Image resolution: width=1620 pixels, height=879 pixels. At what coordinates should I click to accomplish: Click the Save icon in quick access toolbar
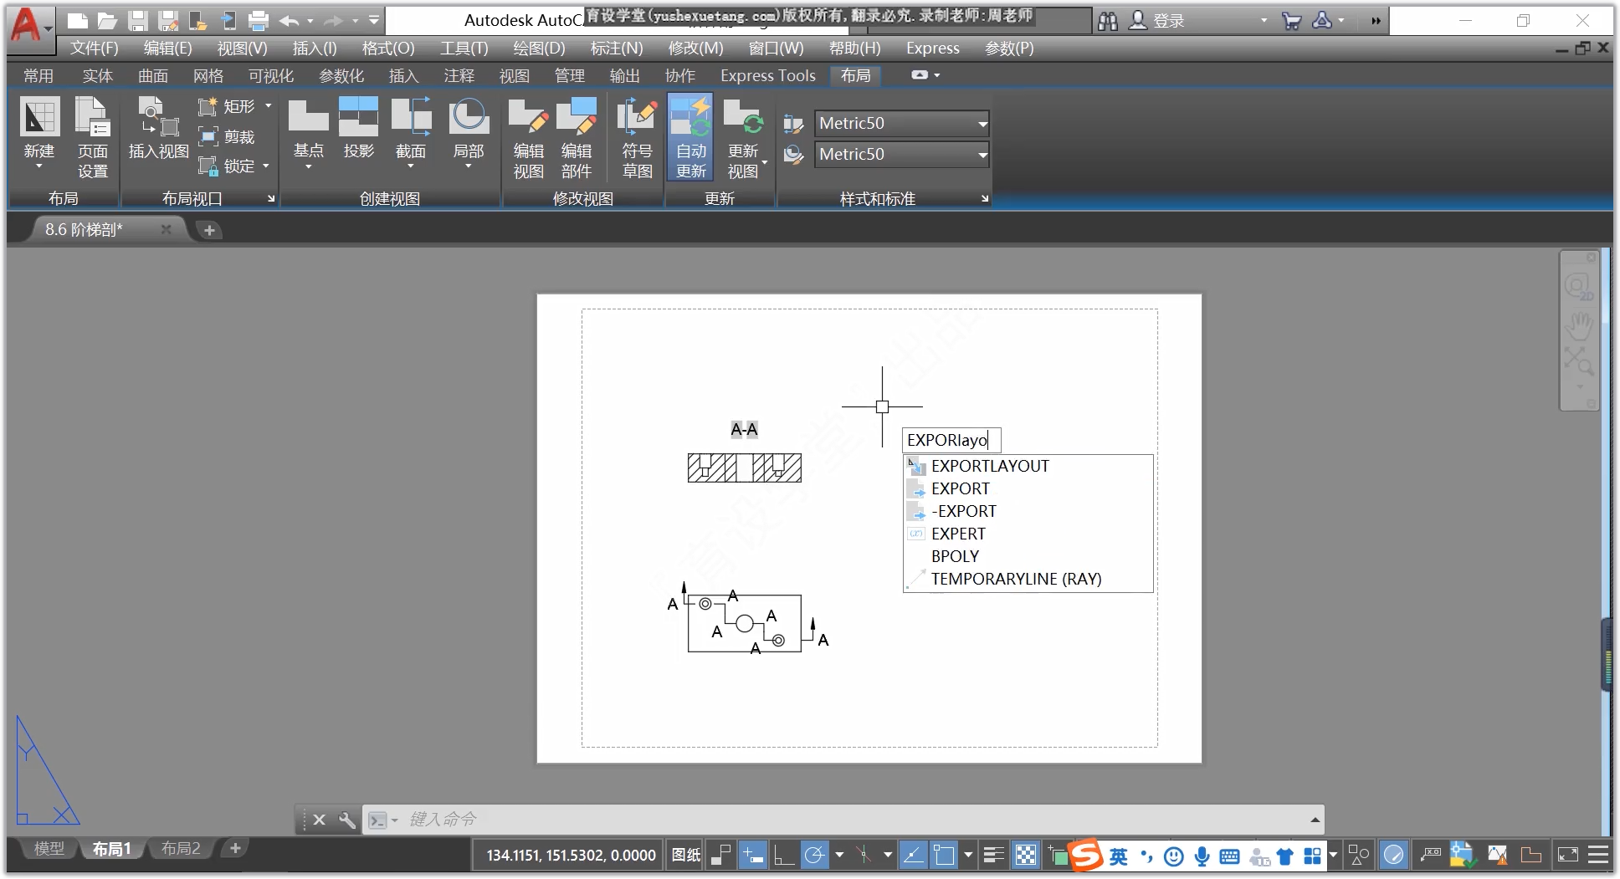pyautogui.click(x=138, y=21)
